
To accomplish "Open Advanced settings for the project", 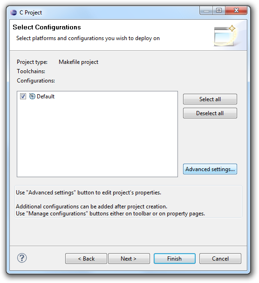I will point(210,169).
